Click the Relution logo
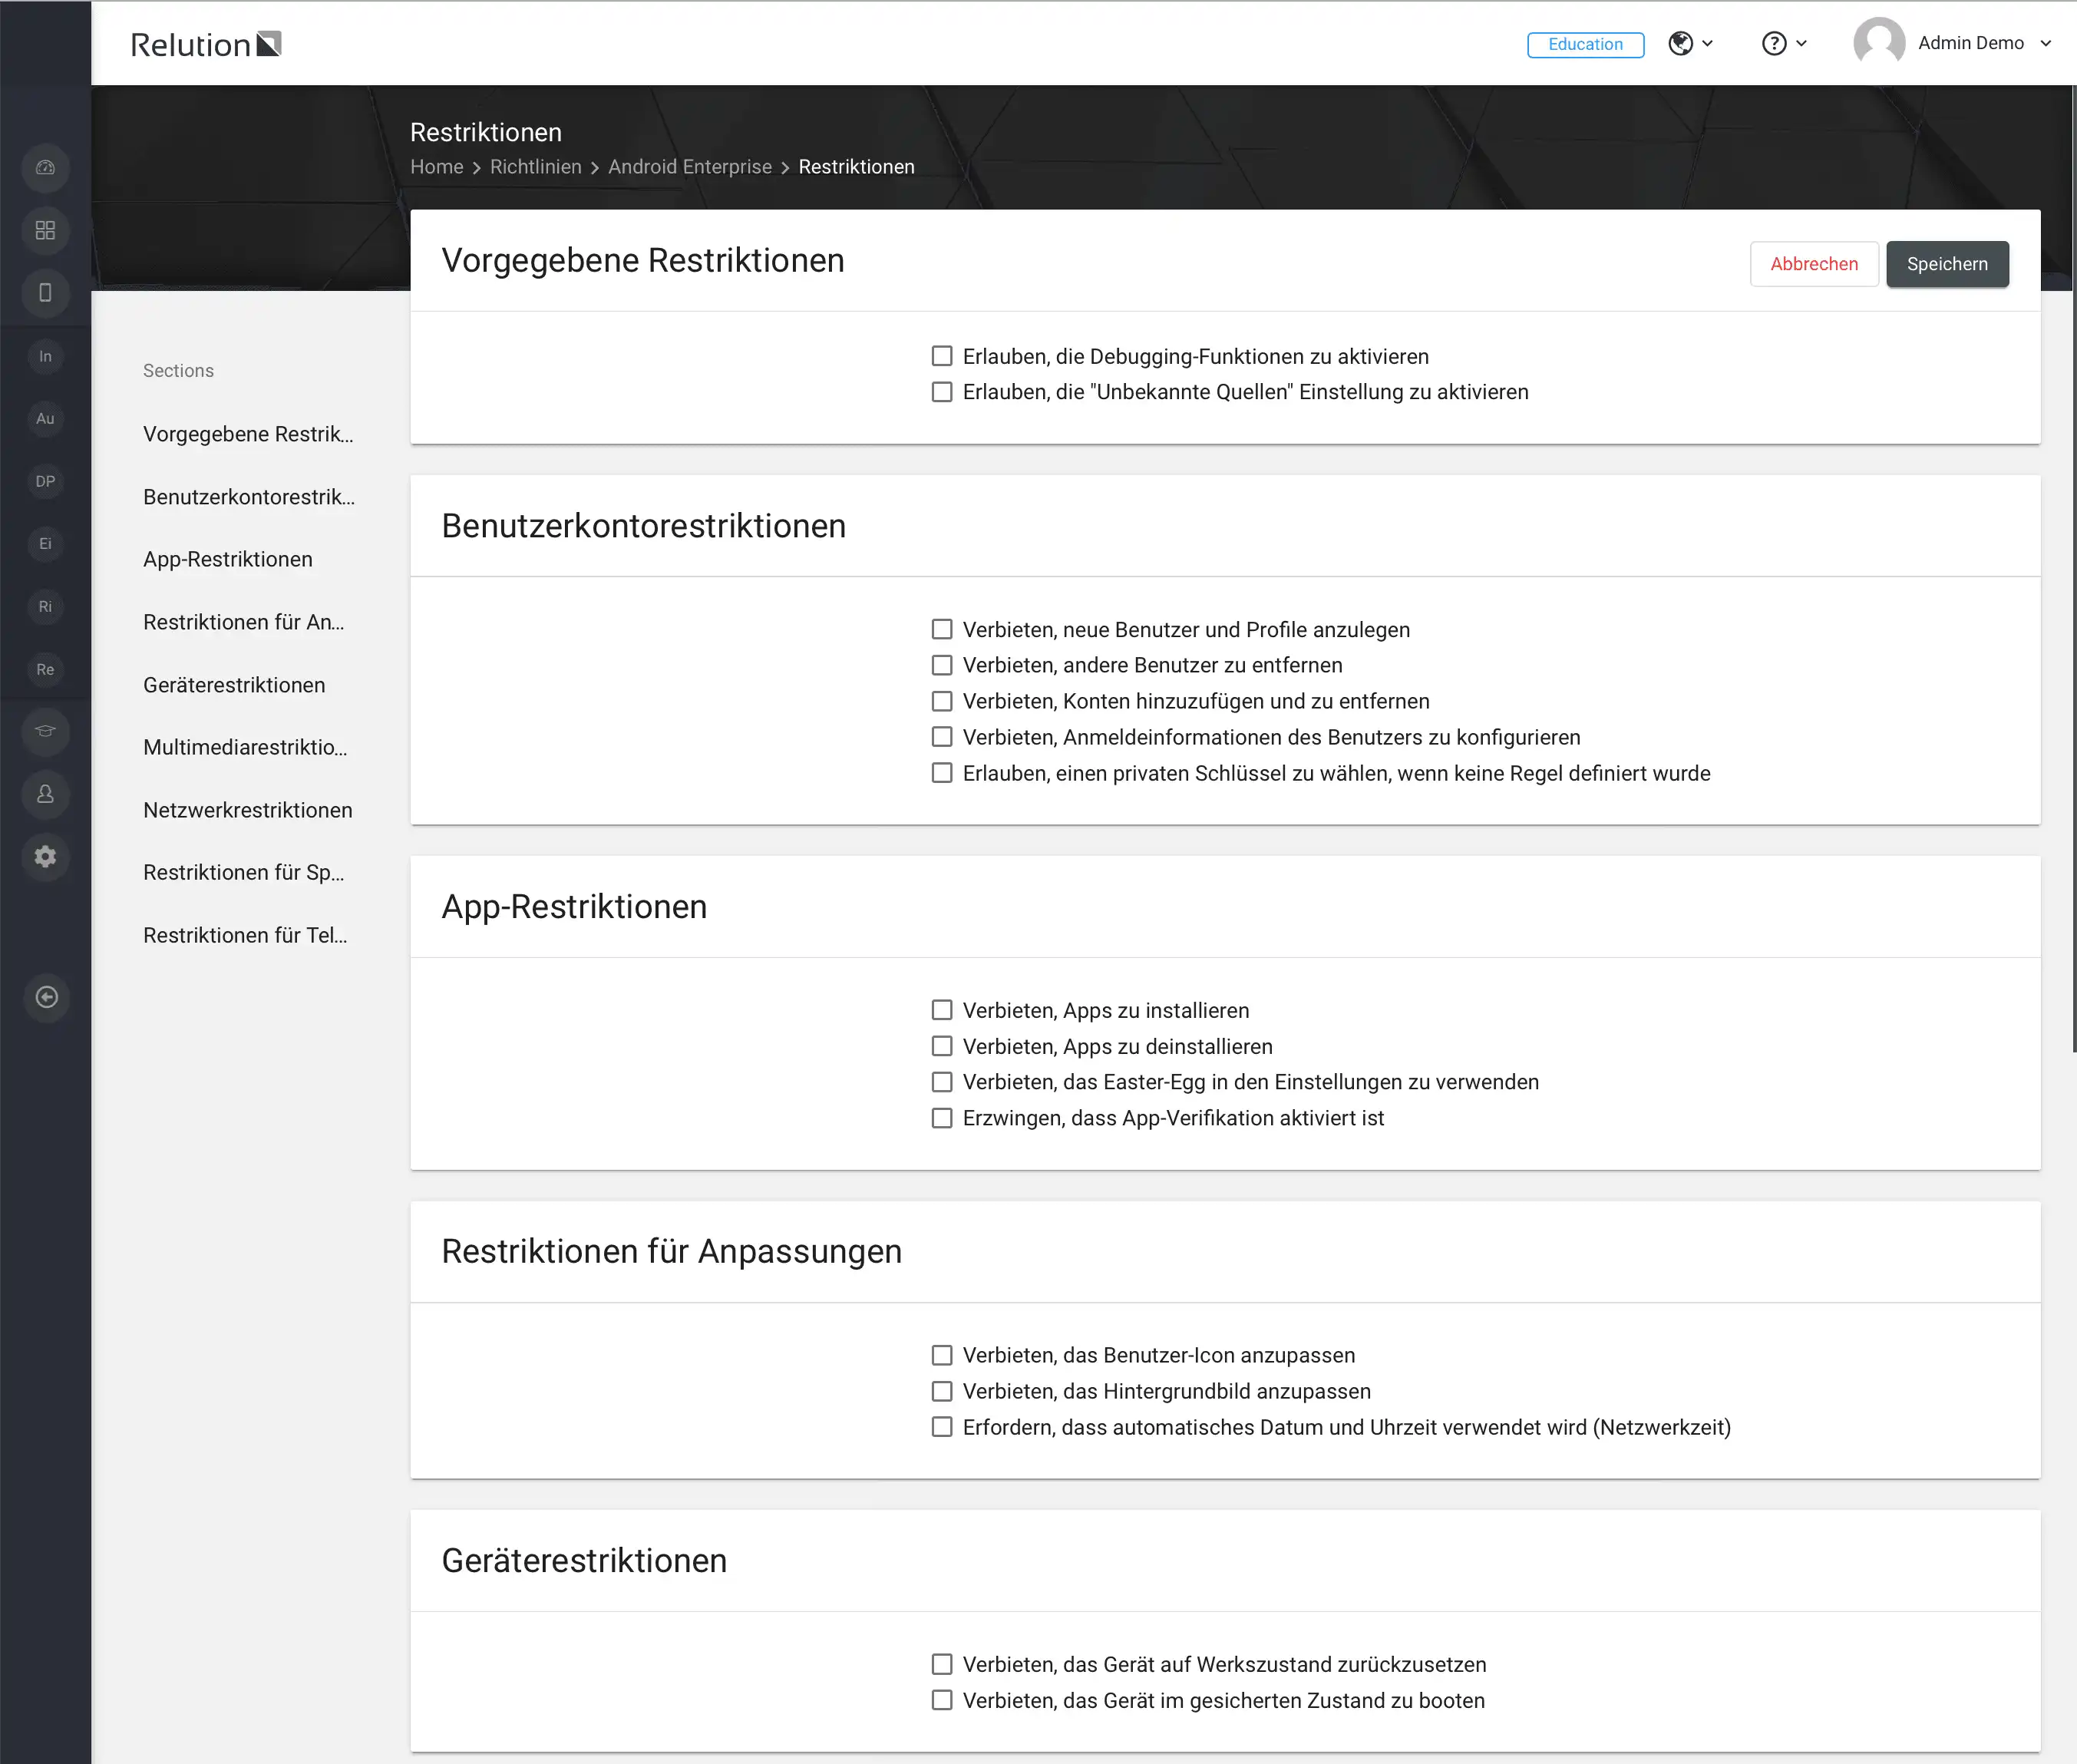The image size is (2077, 1764). point(206,44)
